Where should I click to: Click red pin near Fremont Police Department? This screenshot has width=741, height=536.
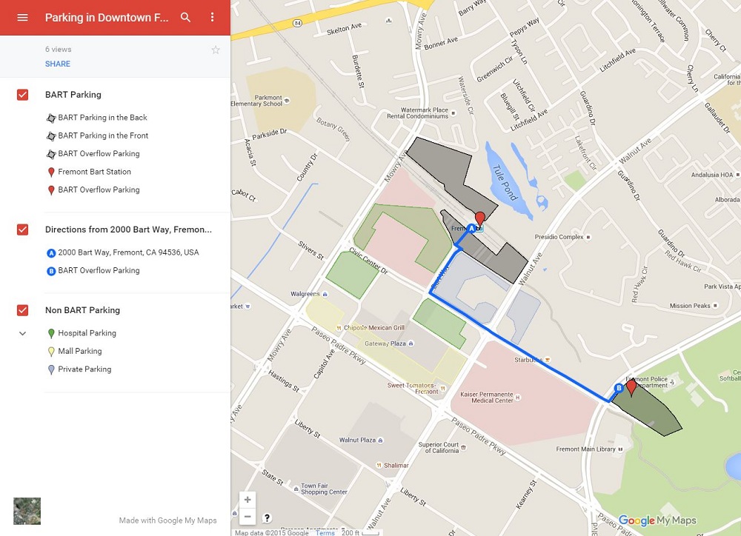pos(631,387)
